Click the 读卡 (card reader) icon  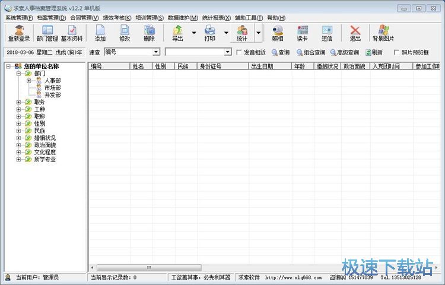point(302,33)
